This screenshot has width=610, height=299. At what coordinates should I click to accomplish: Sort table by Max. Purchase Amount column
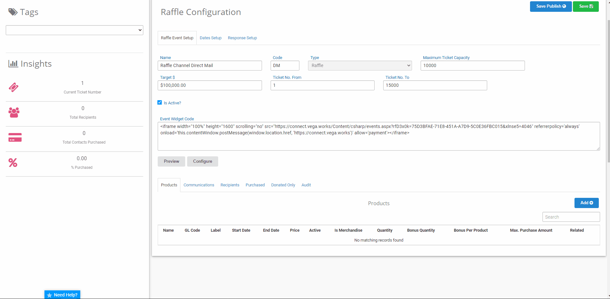coord(531,230)
